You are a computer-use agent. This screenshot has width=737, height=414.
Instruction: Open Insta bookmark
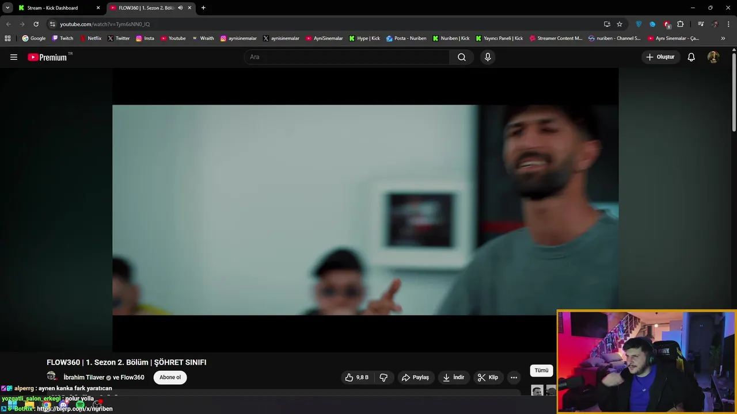[145, 39]
